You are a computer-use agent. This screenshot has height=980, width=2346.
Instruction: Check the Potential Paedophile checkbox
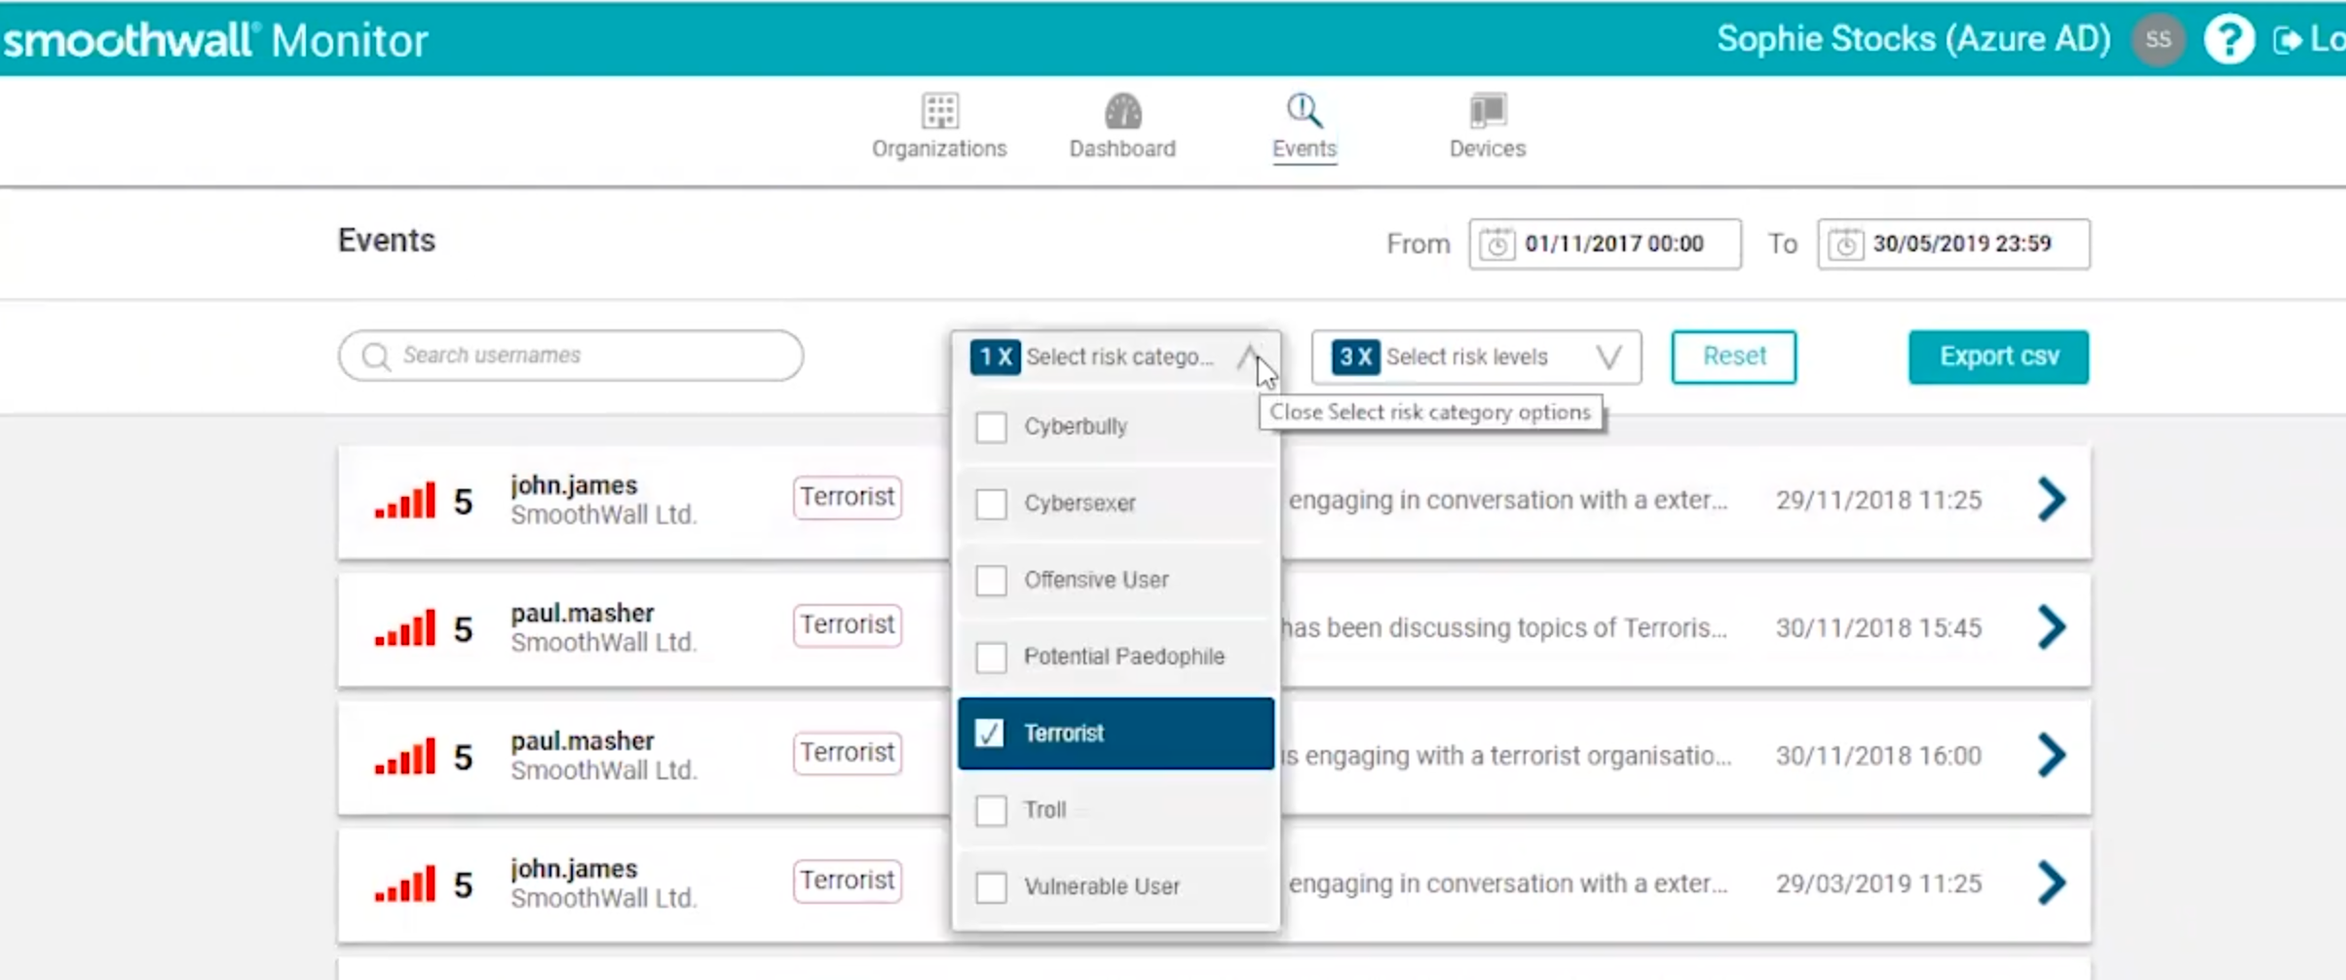(x=991, y=657)
